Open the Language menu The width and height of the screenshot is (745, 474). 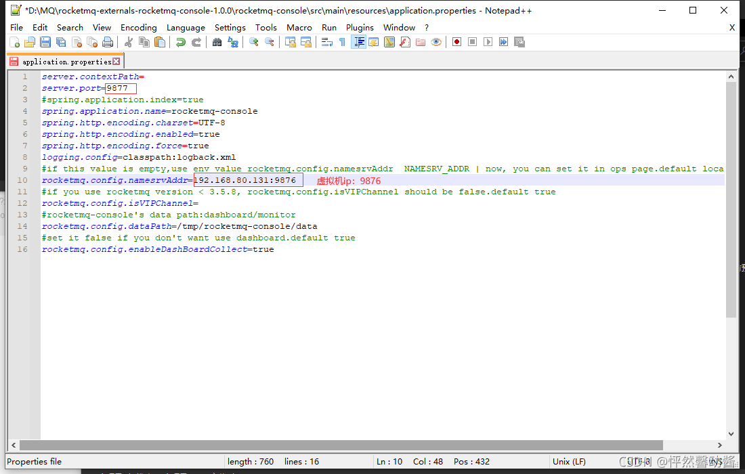186,28
